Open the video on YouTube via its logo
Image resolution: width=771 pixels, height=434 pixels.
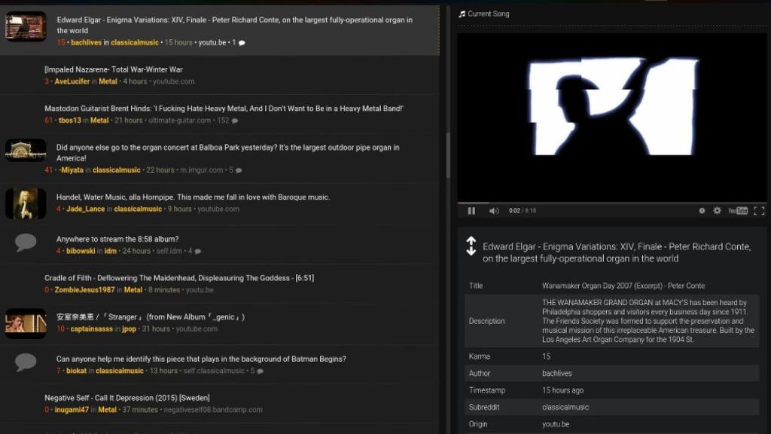(737, 209)
